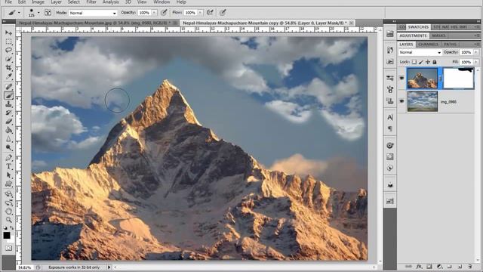
Task: Select the Pen tool
Action: pyautogui.click(x=8, y=158)
